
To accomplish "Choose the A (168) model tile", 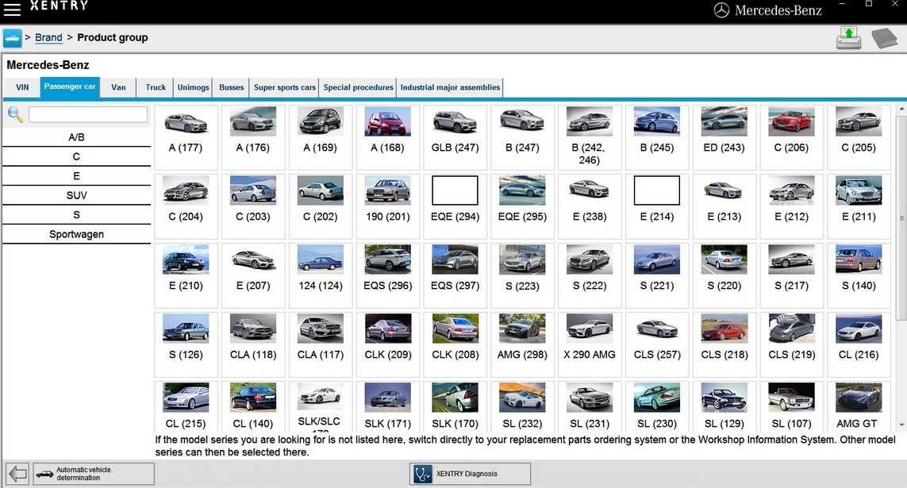I will (387, 137).
